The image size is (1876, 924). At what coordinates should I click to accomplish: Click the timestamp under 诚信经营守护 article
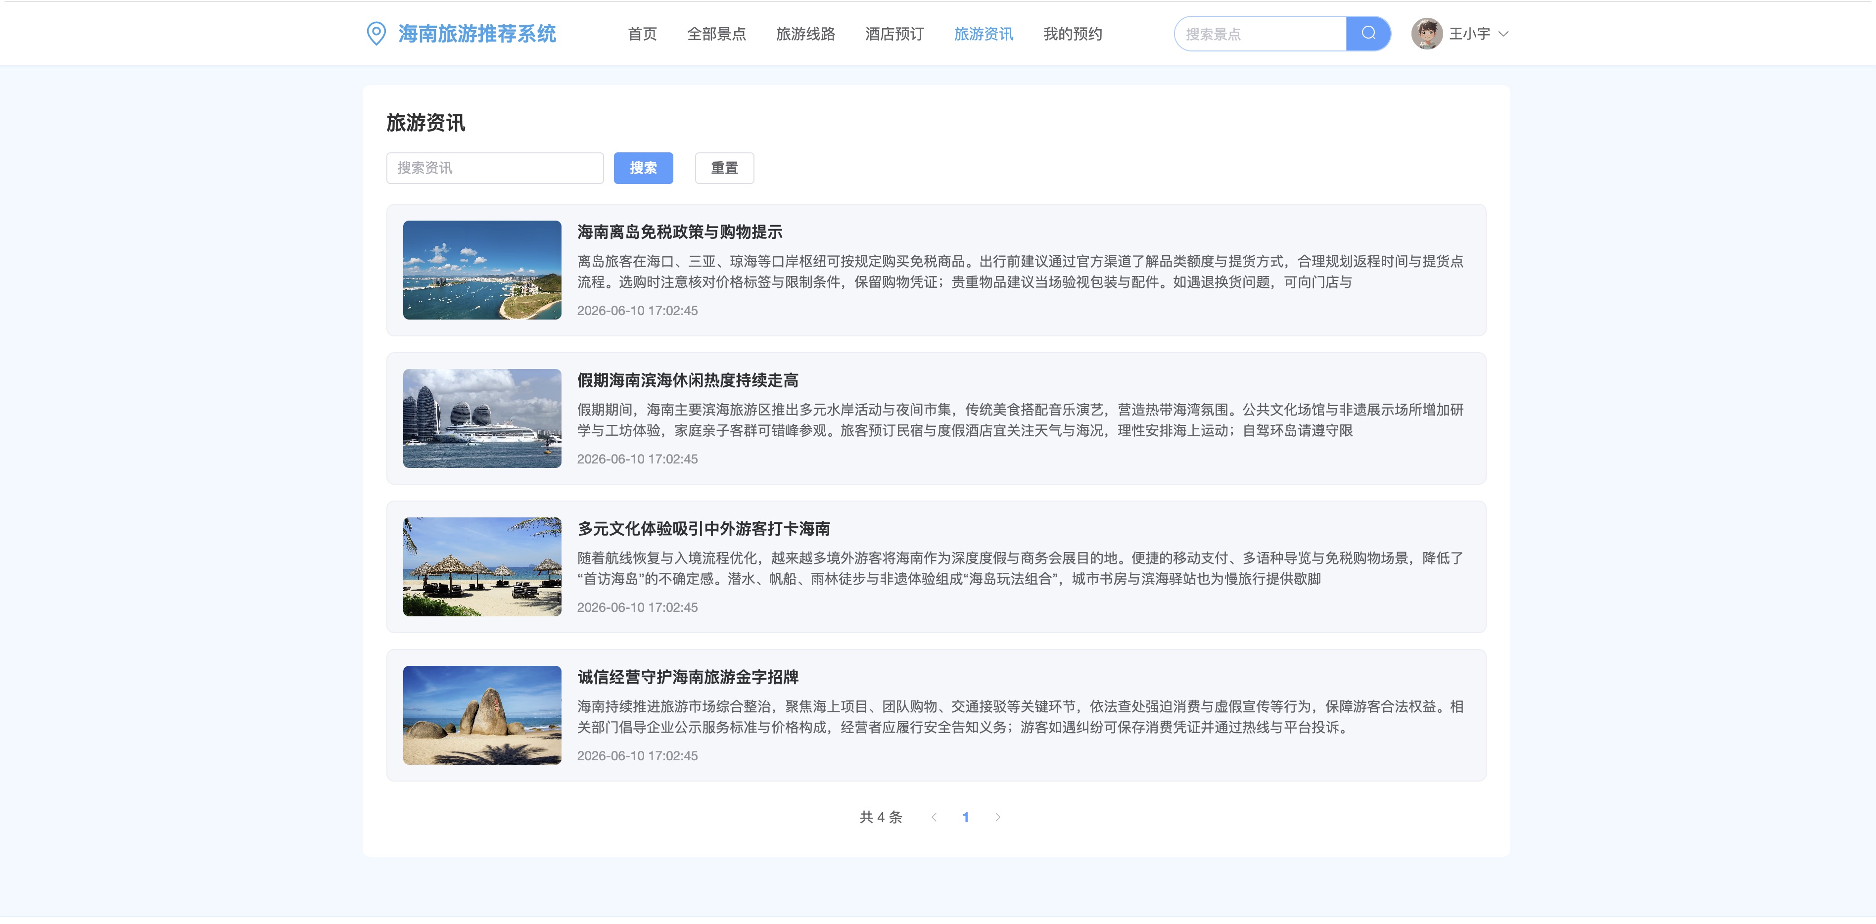point(637,756)
